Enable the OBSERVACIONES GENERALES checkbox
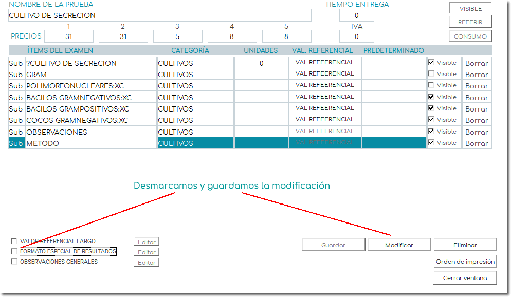The height and width of the screenshot is (297, 511). coord(14,262)
